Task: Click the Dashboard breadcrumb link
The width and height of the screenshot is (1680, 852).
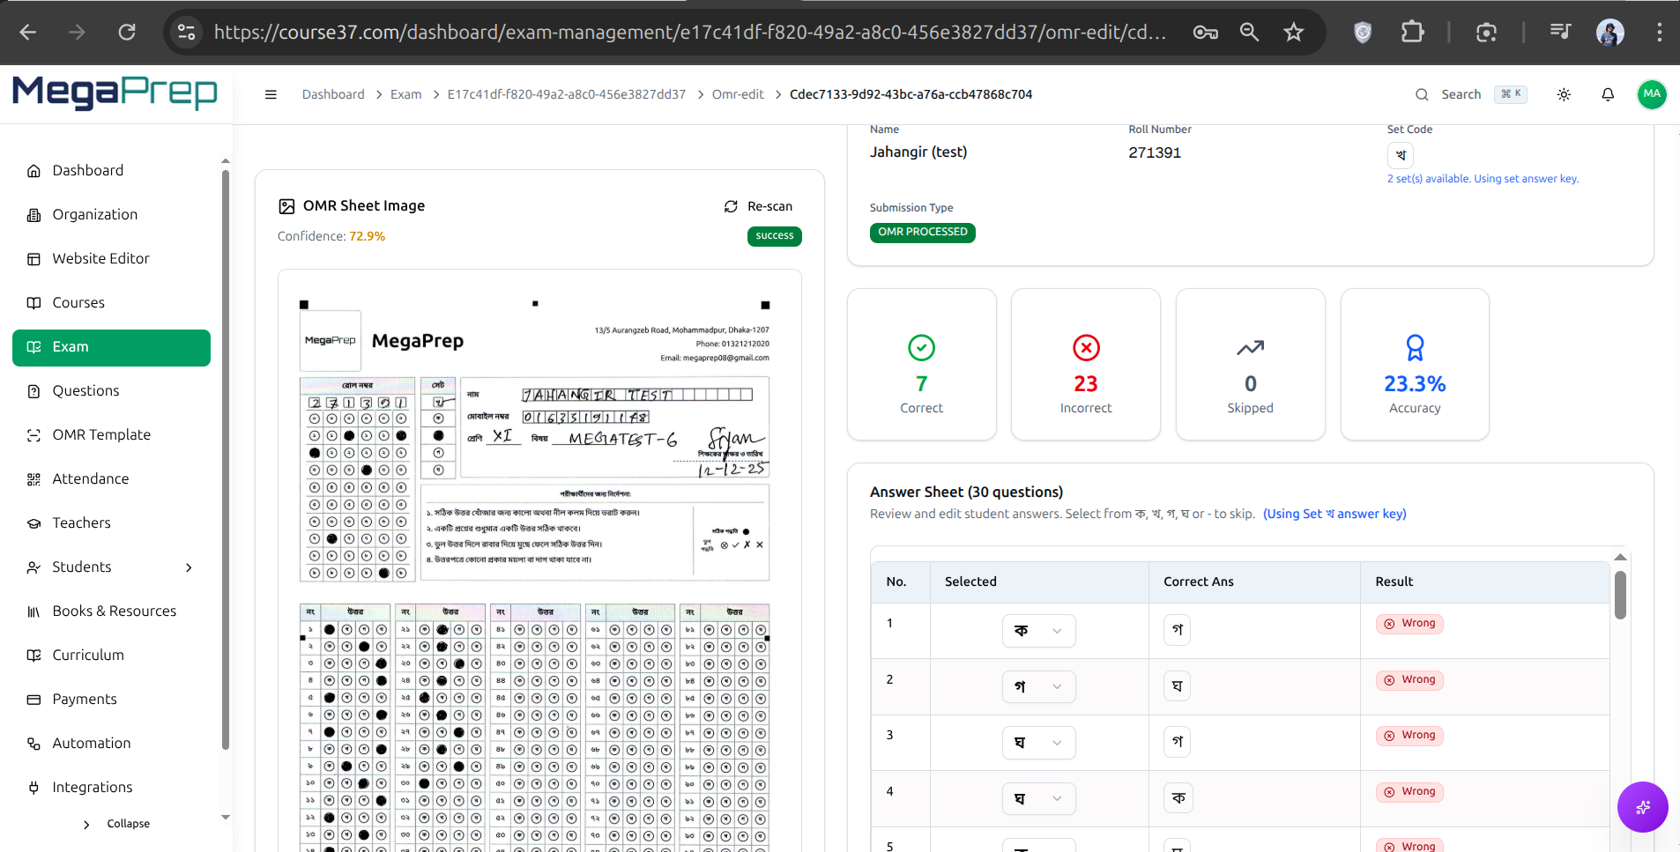Action: click(332, 94)
